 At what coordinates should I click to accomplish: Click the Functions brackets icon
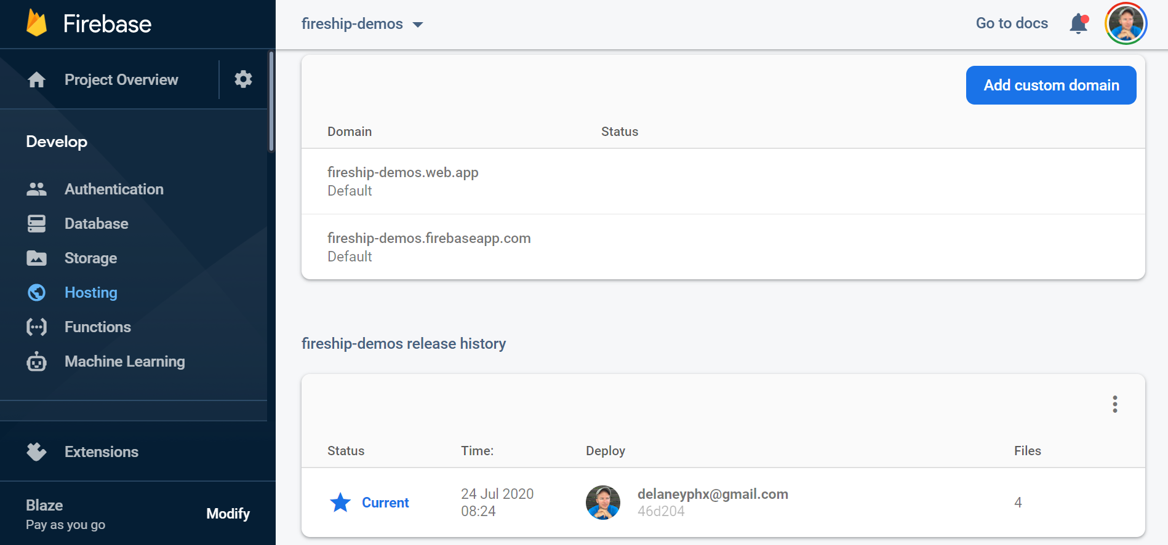[x=36, y=327]
